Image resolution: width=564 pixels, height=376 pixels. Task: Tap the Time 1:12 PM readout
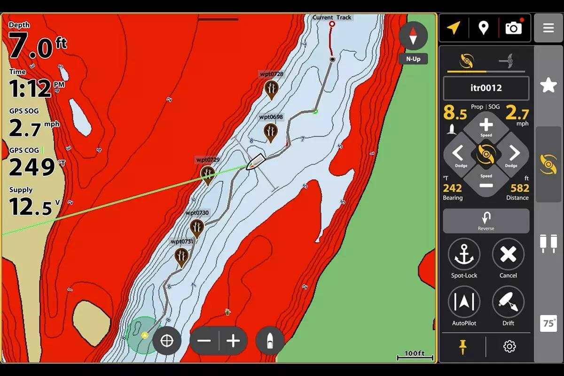(37, 85)
